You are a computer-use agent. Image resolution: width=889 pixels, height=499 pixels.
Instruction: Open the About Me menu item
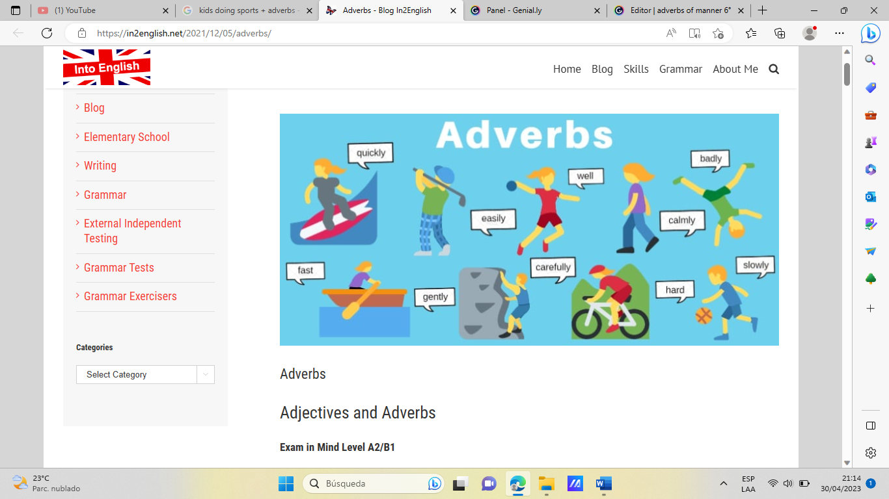[735, 69]
